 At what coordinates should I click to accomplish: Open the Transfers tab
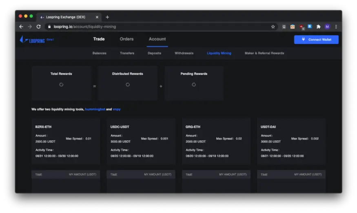(127, 53)
